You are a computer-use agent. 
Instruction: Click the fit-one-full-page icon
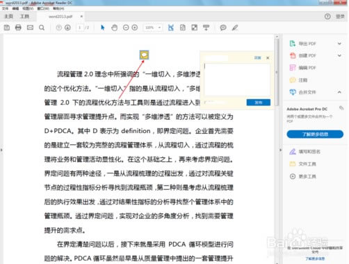183,28
